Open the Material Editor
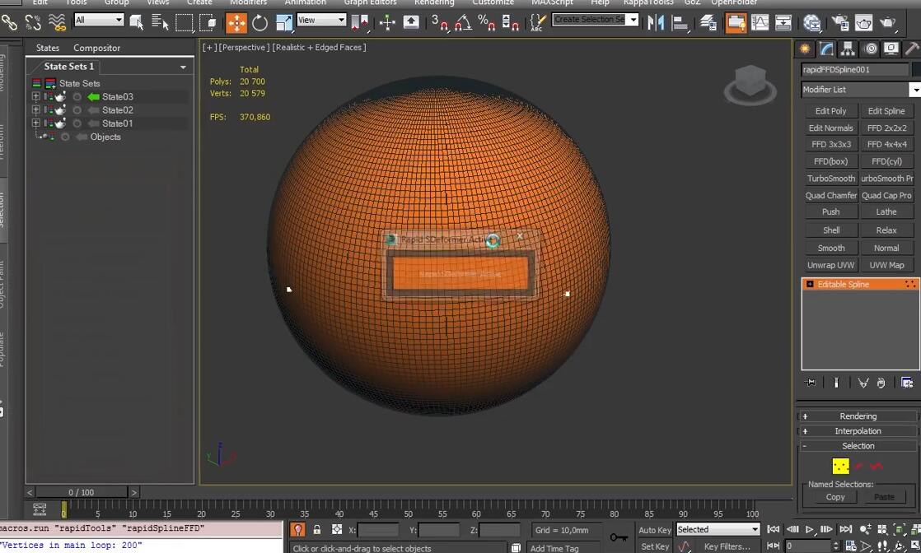This screenshot has width=921, height=553. 812,22
